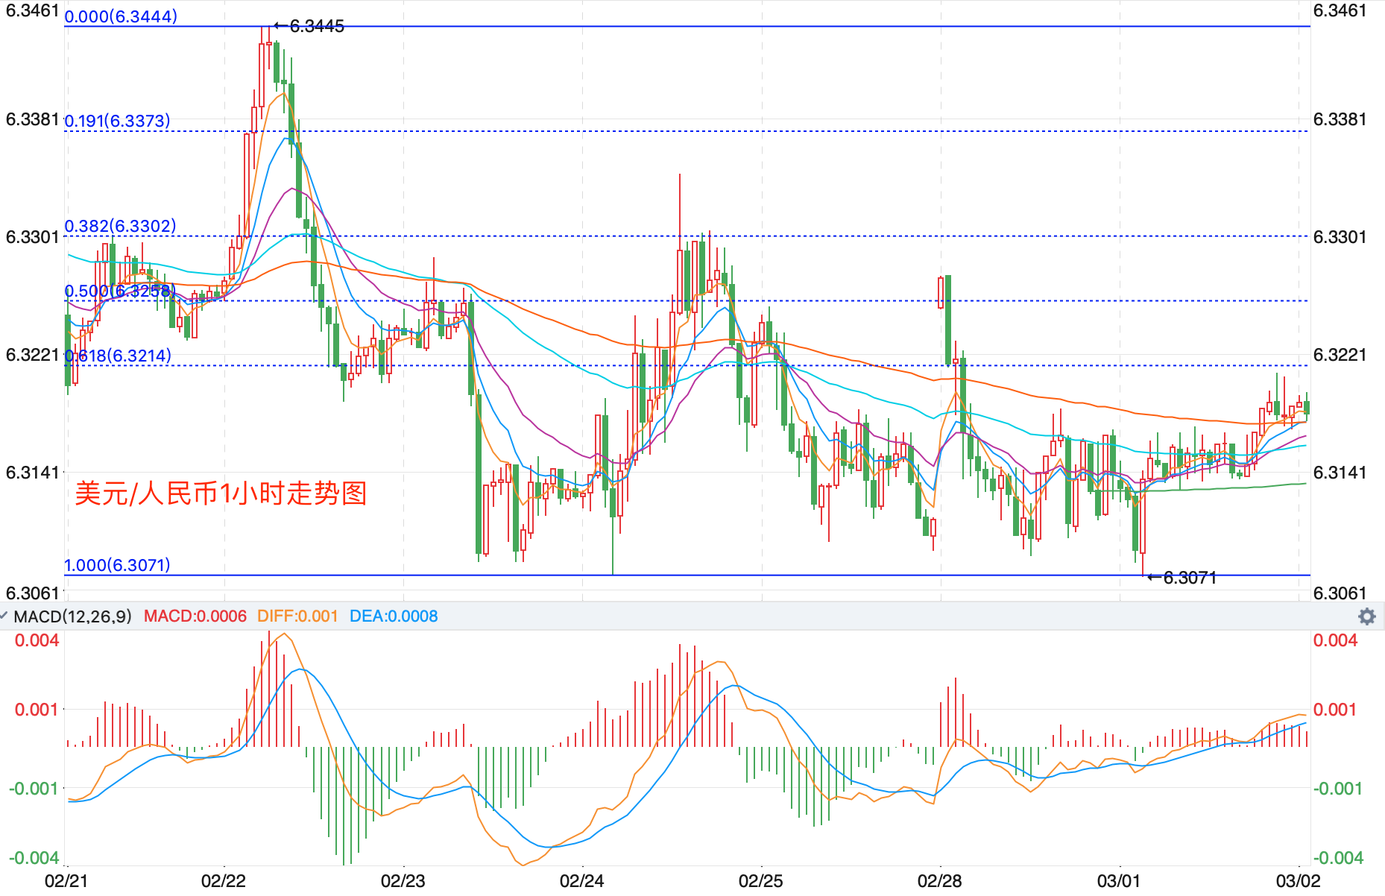Click the left axis 6.3461 price label
The width and height of the screenshot is (1385, 896).
point(32,10)
